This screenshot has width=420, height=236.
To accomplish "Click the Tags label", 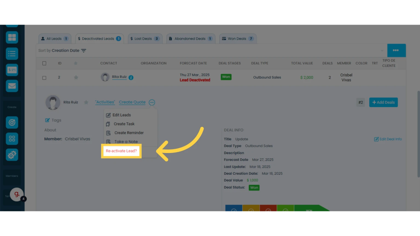I will coord(56,120).
